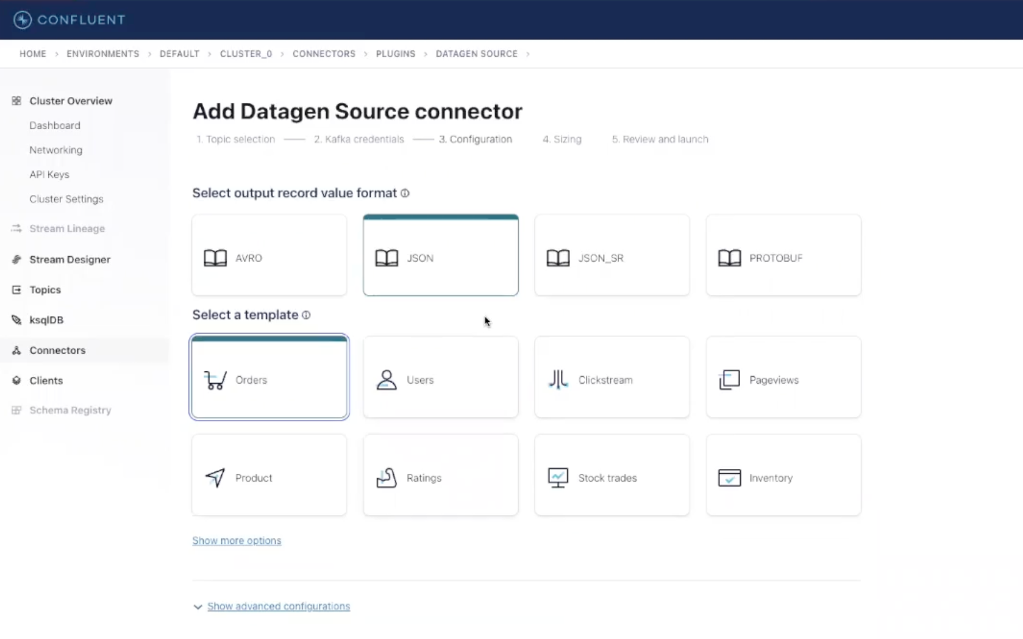This screenshot has width=1023, height=639.
Task: Select the Orders template card
Action: [x=269, y=377]
